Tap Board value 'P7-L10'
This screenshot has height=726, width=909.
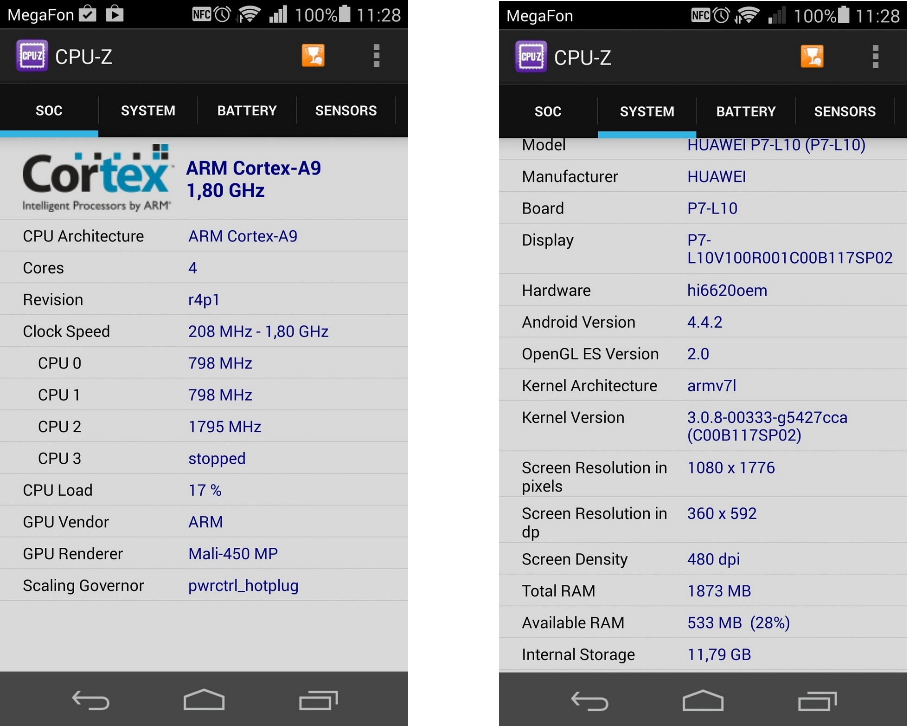pyautogui.click(x=712, y=208)
